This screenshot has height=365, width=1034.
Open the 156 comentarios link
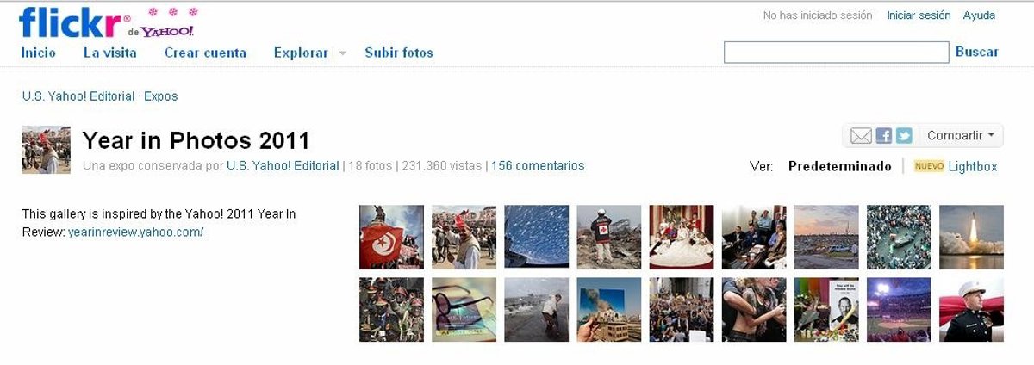(x=538, y=166)
